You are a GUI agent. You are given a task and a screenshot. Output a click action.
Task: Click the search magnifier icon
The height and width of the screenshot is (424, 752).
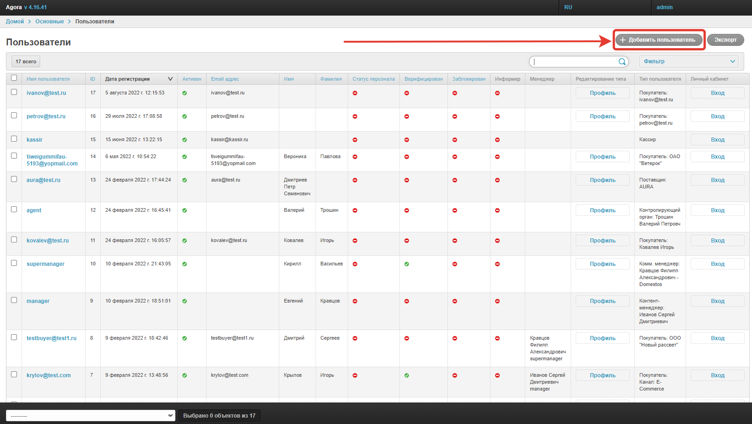(622, 61)
